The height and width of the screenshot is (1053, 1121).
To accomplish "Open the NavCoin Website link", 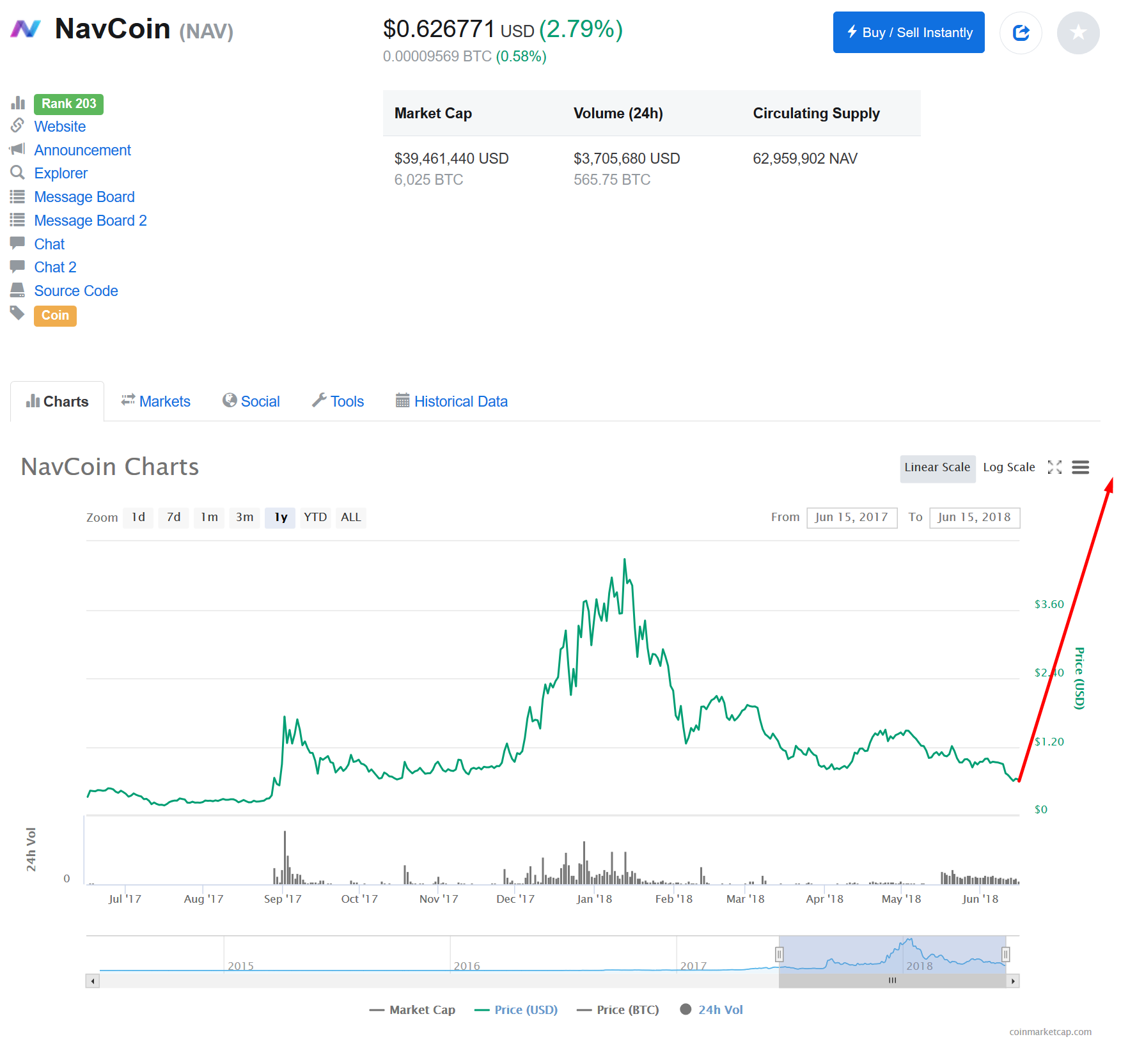I will (60, 127).
